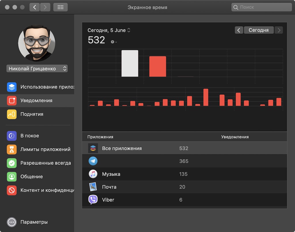Select the Все приложения row
295x232 pixels.
click(185, 148)
